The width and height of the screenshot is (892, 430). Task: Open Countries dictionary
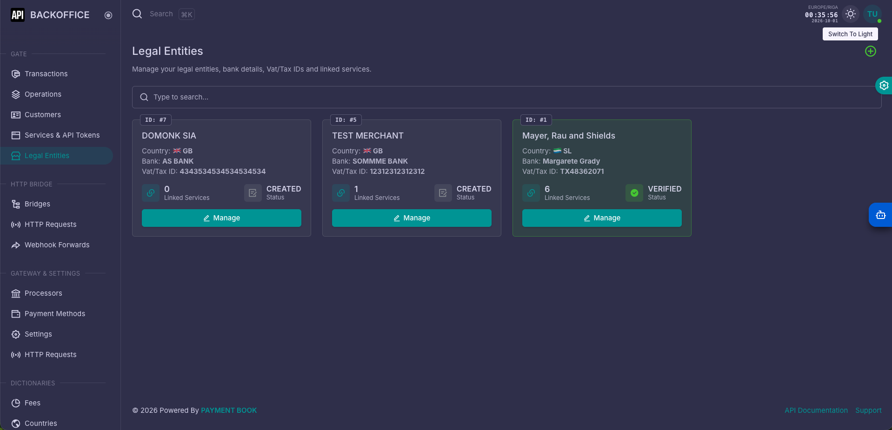(56, 423)
